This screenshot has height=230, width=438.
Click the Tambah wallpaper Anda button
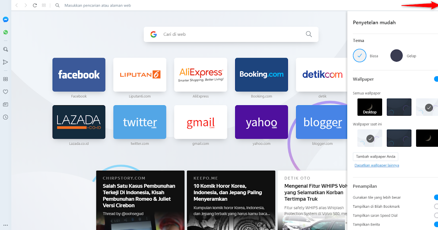pyautogui.click(x=375, y=156)
